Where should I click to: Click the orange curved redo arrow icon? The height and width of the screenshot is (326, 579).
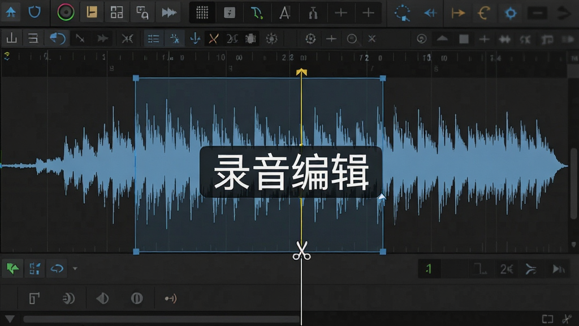click(x=484, y=14)
